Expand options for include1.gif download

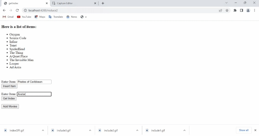(184, 130)
